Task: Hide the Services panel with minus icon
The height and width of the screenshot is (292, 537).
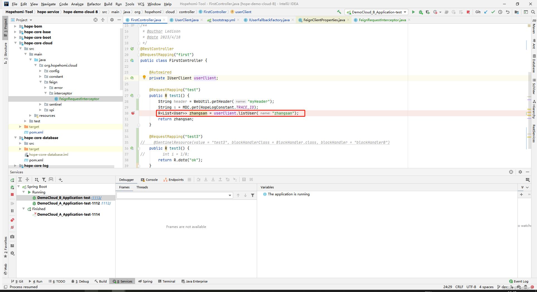Action: point(527,172)
